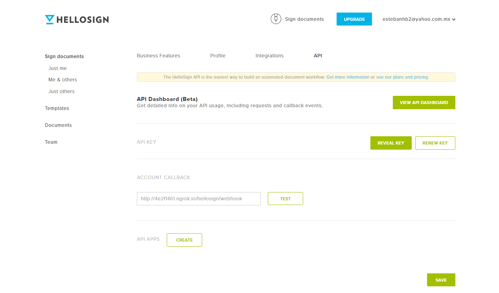
Task: Click the API APPS label
Action: point(148,239)
